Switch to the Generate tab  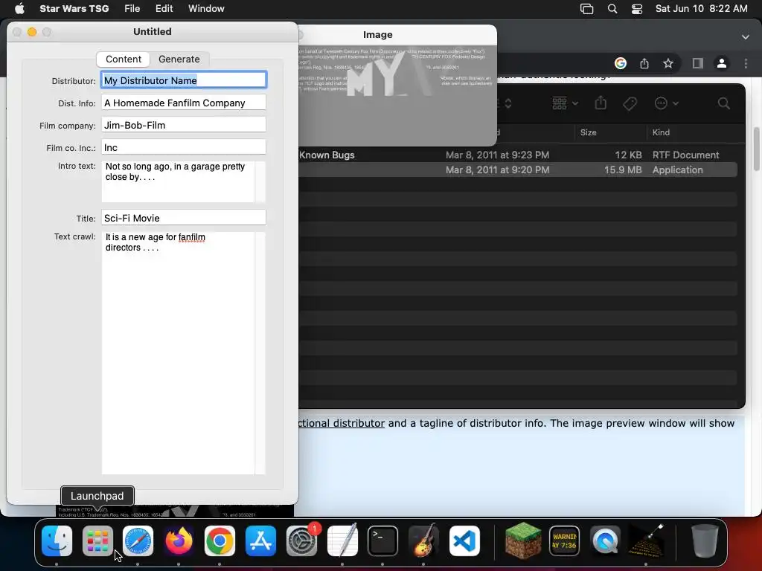pyautogui.click(x=179, y=59)
